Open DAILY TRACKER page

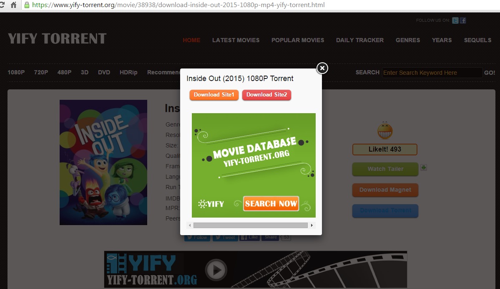[x=360, y=40]
